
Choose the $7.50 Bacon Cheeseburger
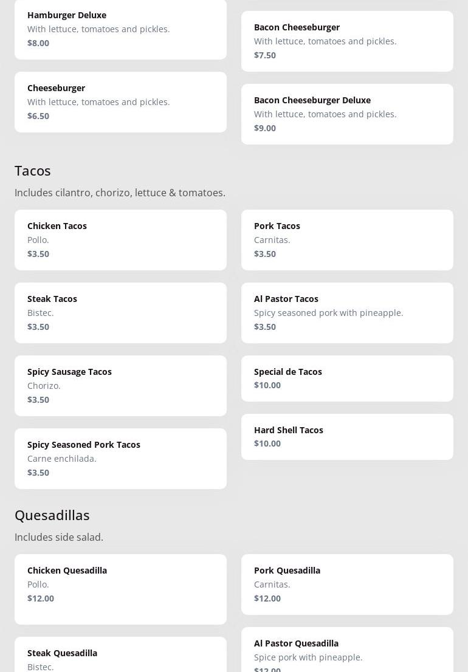347,41
